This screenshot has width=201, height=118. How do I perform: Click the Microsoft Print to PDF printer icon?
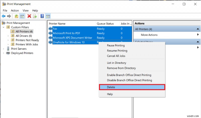click(51, 33)
